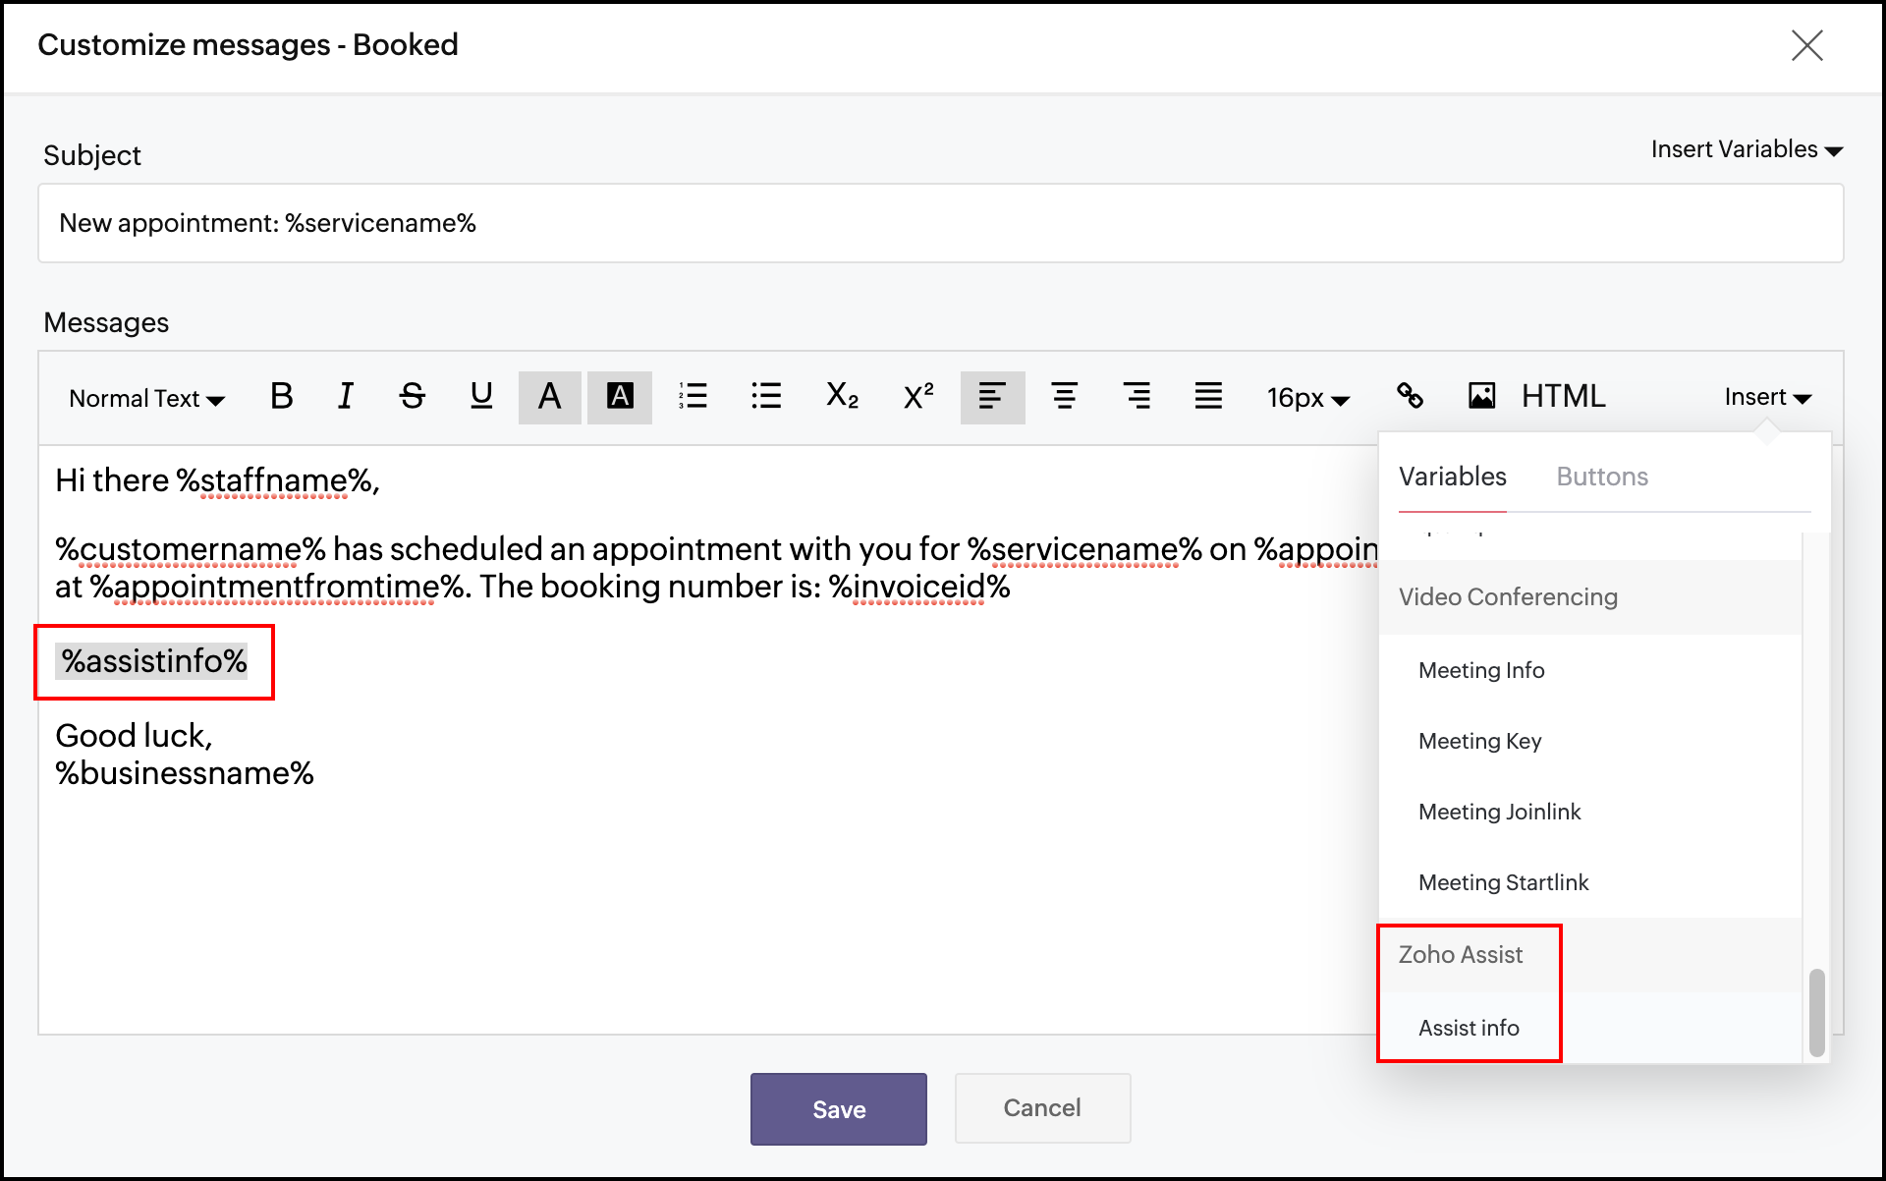The width and height of the screenshot is (1886, 1181).
Task: Switch to the Buttons tab
Action: coord(1601,478)
